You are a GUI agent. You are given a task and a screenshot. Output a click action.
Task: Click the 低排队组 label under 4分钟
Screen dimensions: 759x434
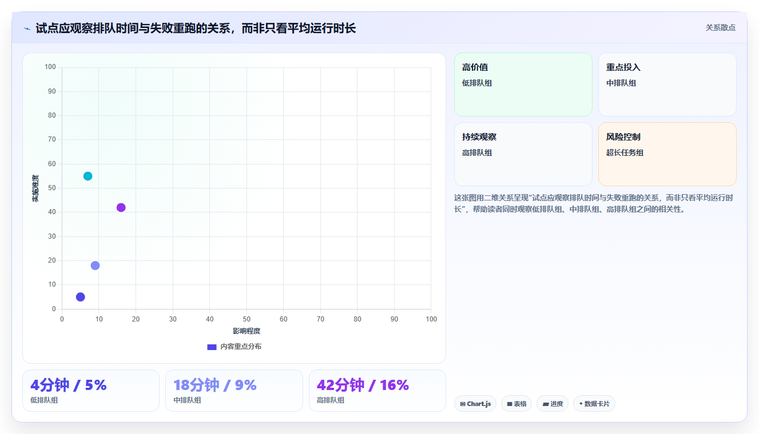[44, 400]
